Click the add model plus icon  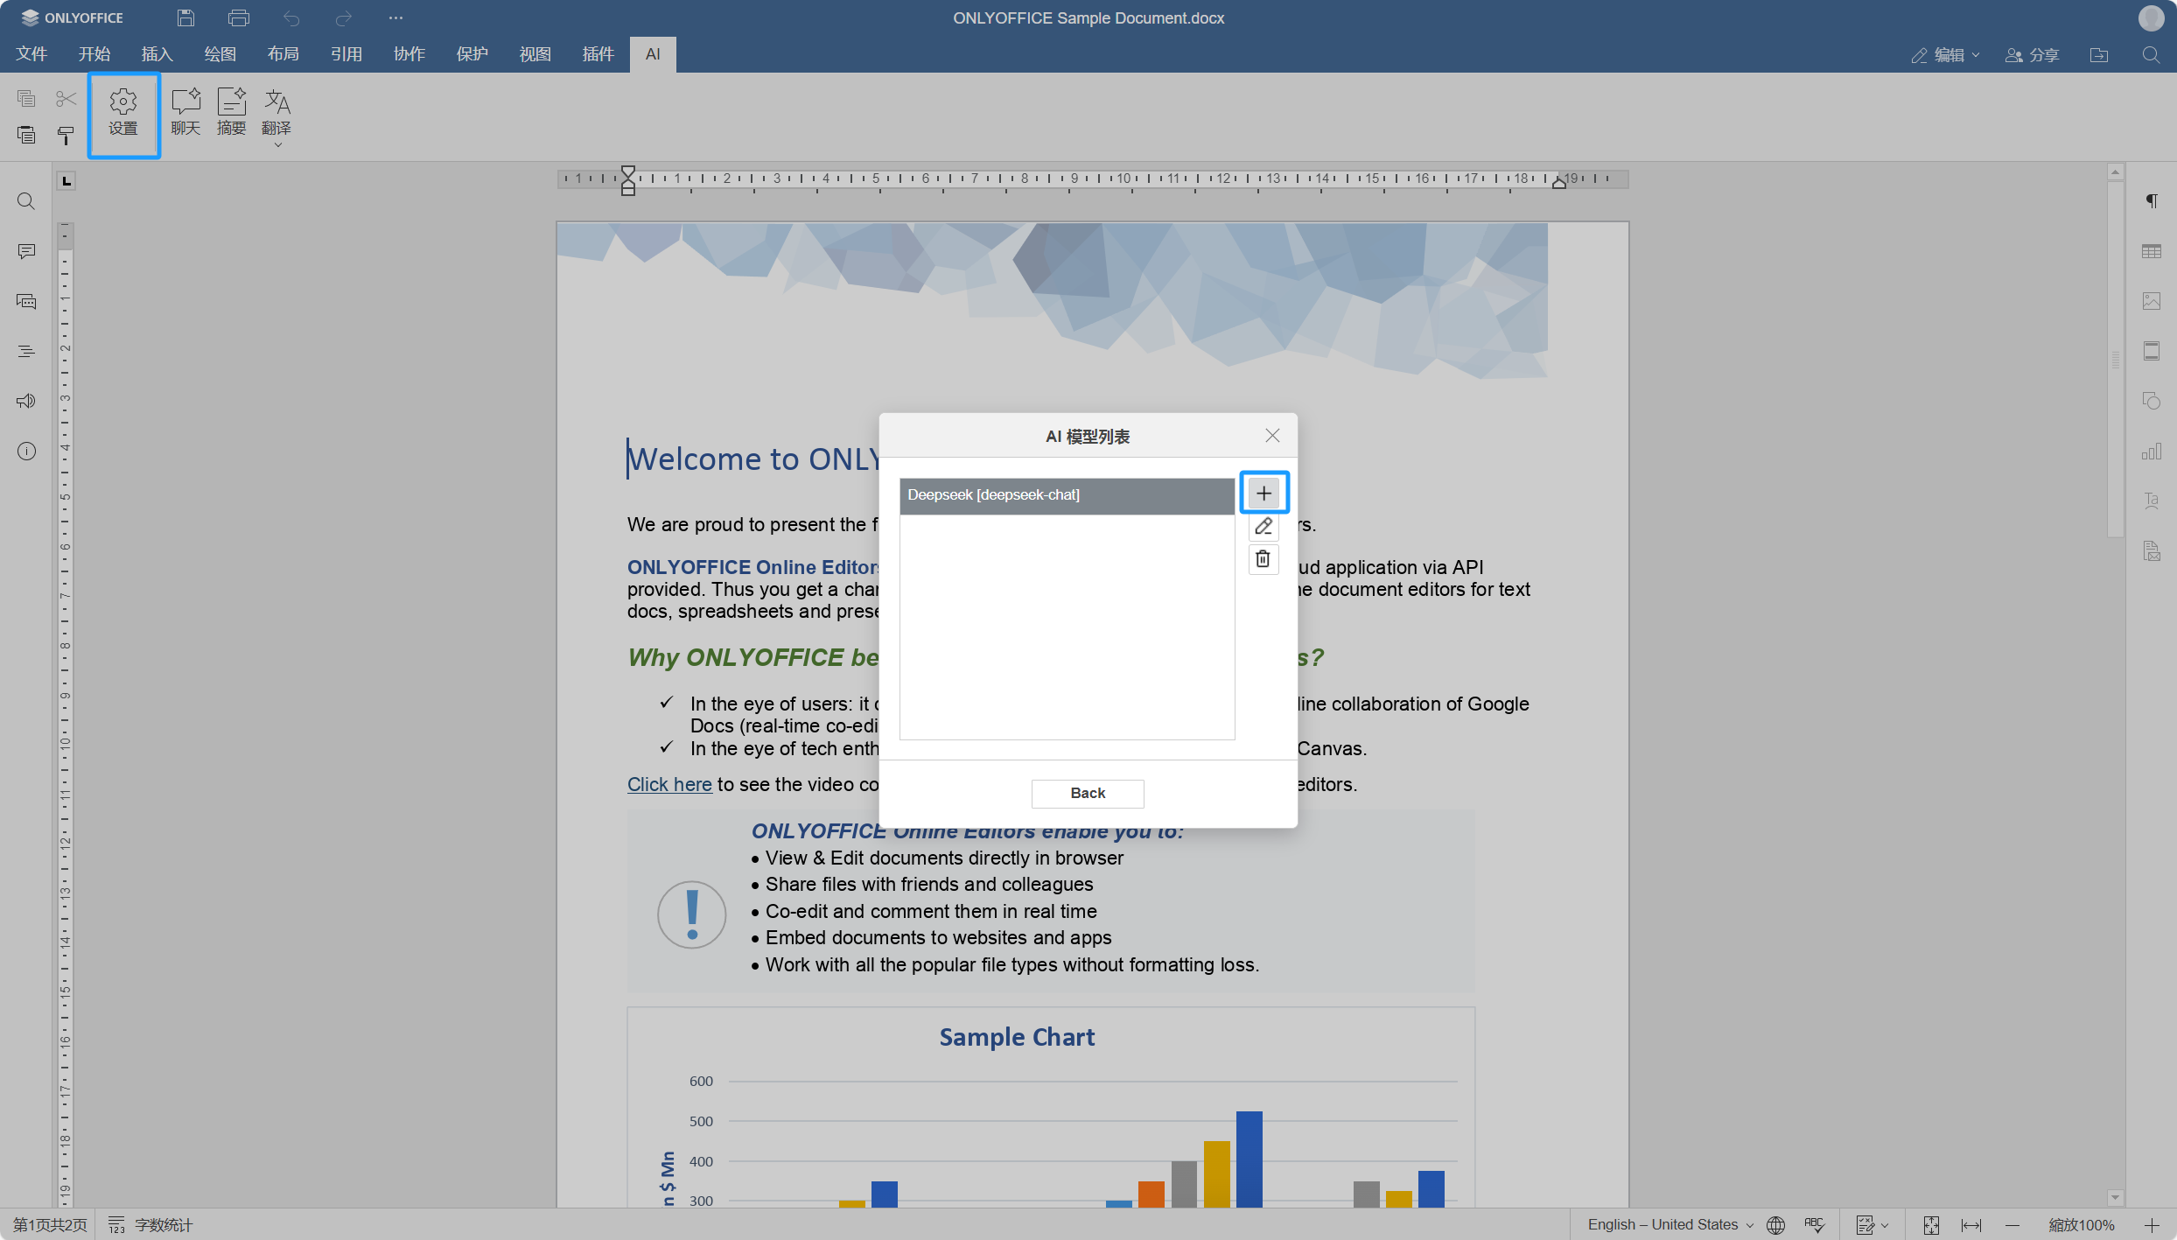coord(1263,494)
